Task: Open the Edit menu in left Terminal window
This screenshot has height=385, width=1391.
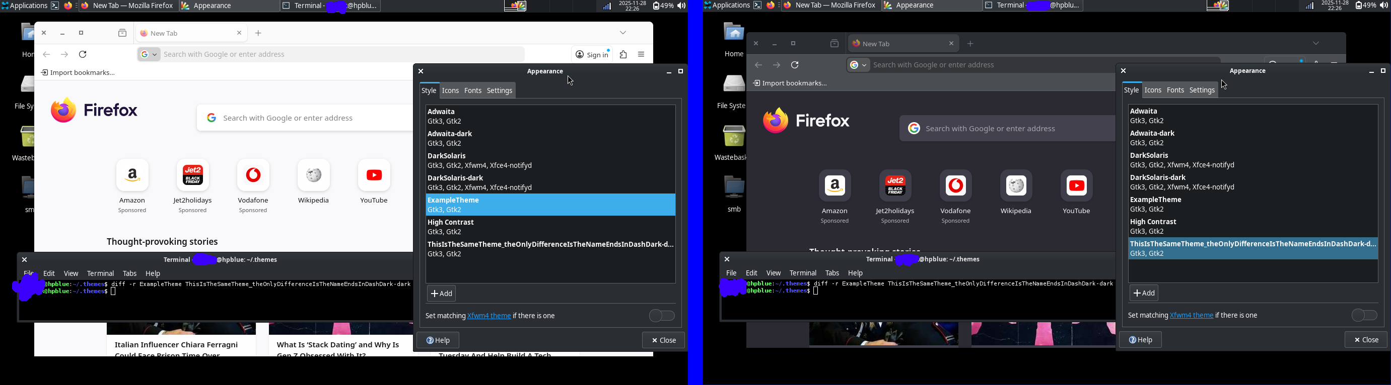Action: [x=49, y=274]
